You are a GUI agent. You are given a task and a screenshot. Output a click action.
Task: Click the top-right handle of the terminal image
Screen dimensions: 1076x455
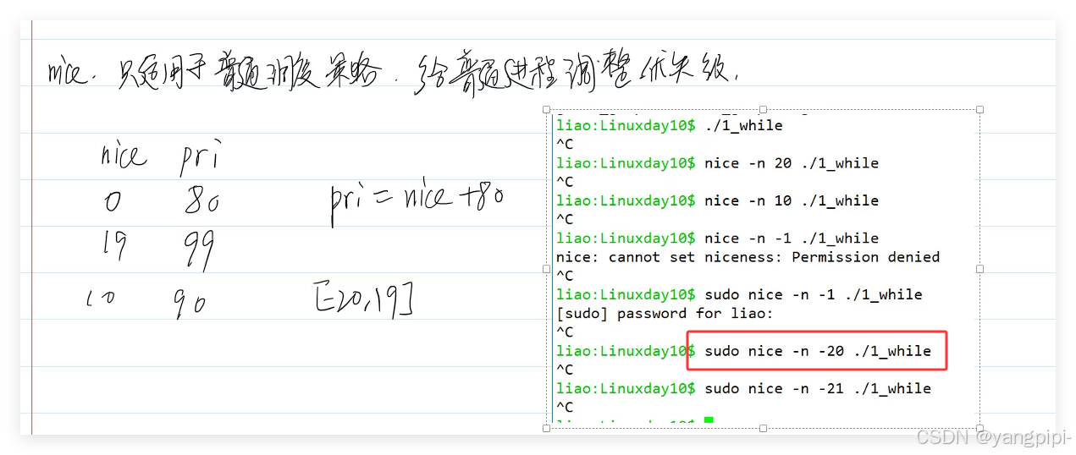(x=979, y=109)
